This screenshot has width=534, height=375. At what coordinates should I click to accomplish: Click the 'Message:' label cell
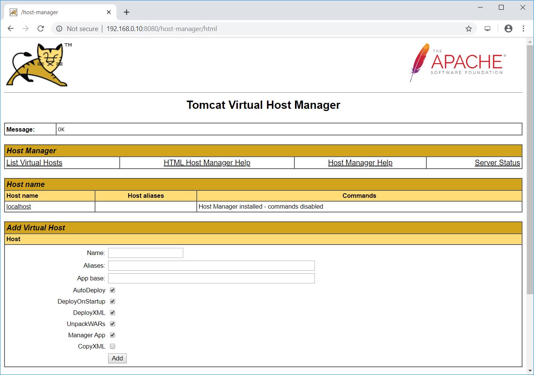click(30, 129)
